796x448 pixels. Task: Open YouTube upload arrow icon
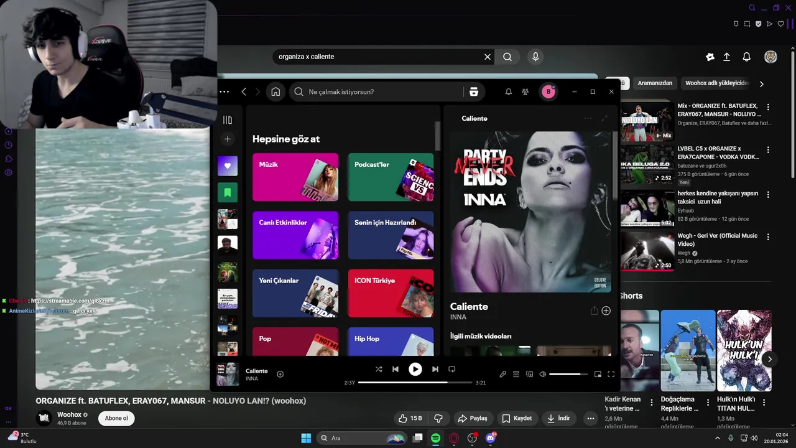726,57
